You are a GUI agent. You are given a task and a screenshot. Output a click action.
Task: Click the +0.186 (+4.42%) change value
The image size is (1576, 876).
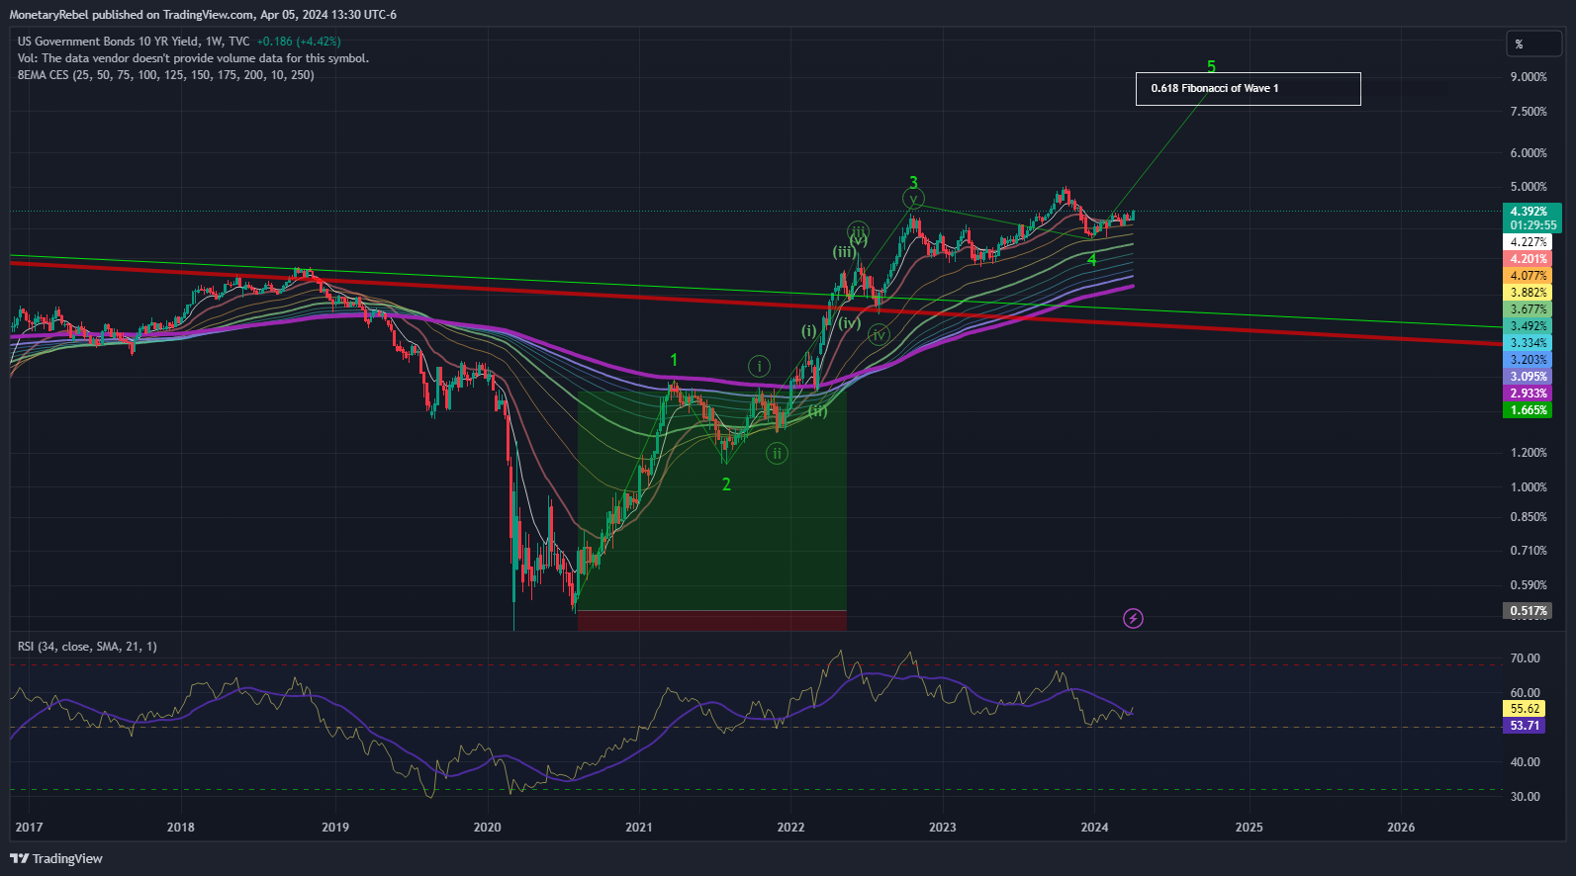coord(299,42)
